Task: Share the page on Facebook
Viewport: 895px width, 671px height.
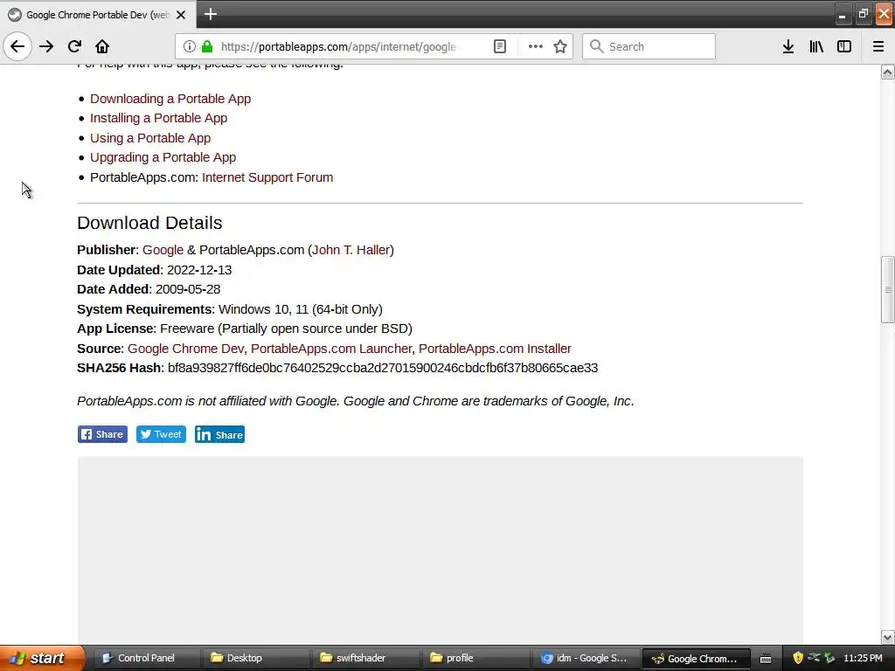Action: coord(103,434)
